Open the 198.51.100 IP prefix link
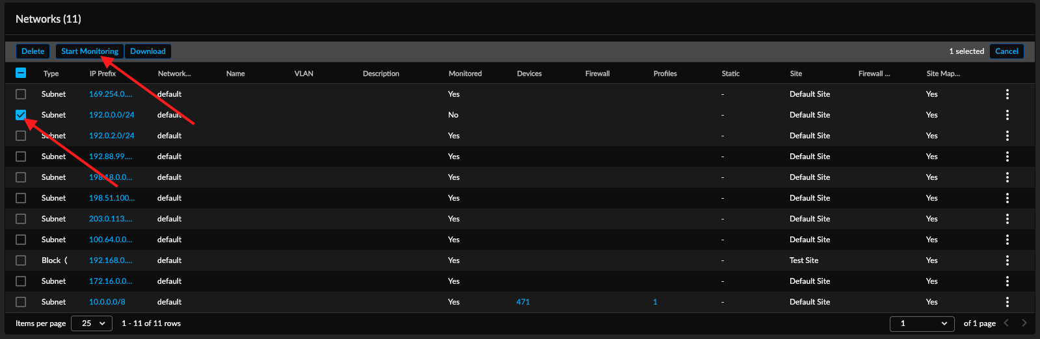1040x339 pixels. [112, 198]
